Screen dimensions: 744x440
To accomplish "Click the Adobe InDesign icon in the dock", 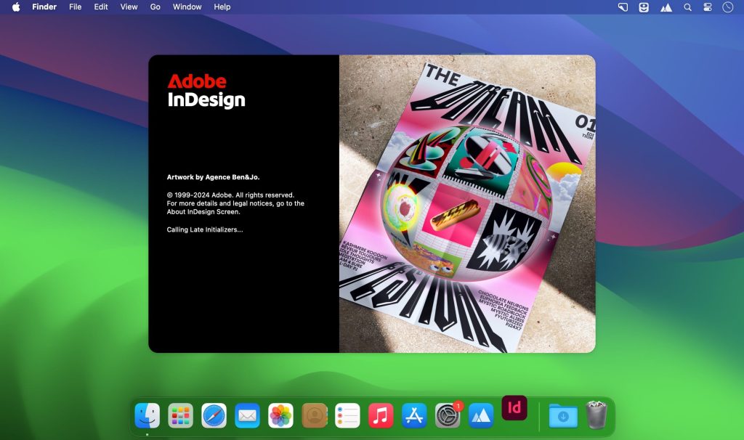I will [514, 409].
